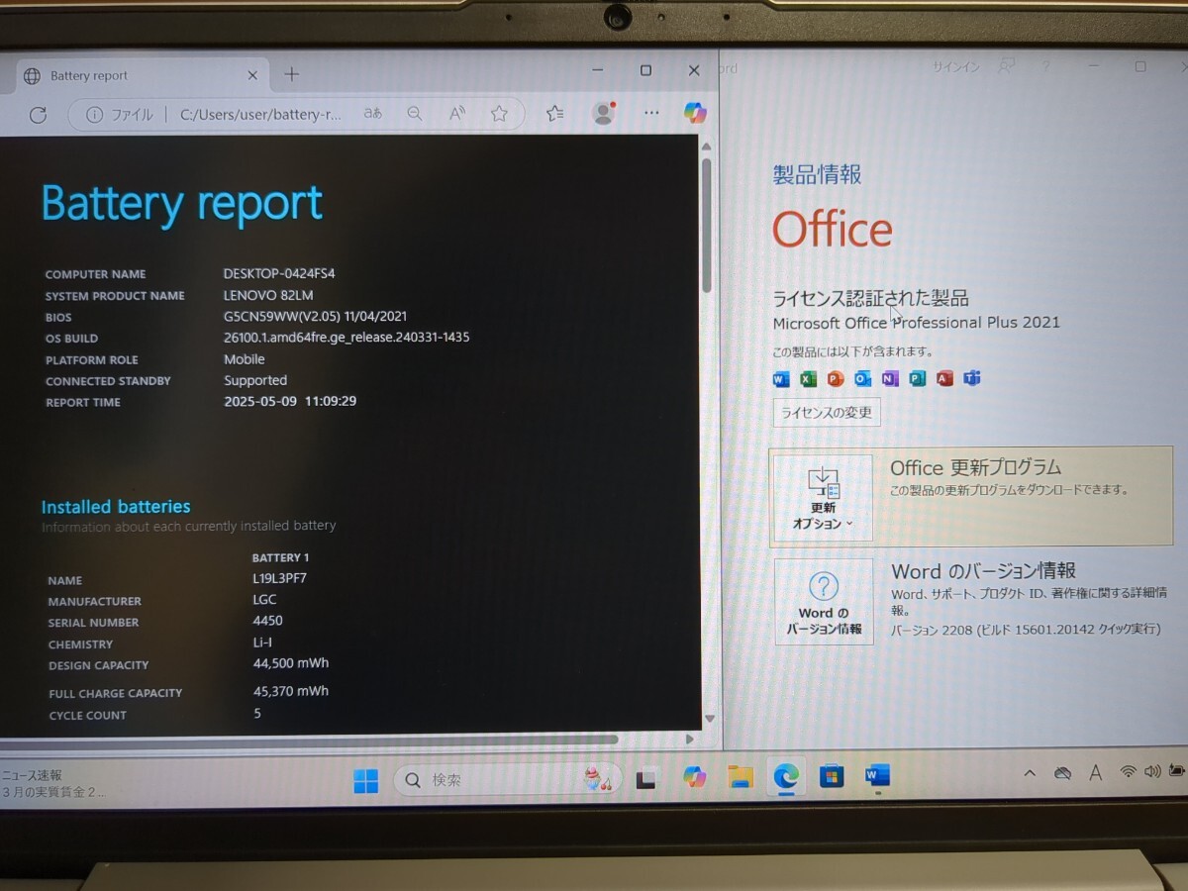Click the PowerPoint icon under included products
Screen dimensions: 1188x891
pos(836,379)
